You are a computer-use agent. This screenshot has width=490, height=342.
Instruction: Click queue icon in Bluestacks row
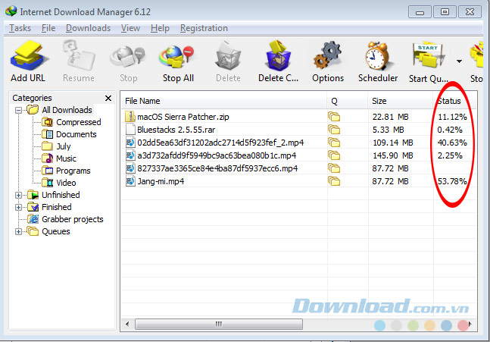[x=334, y=130]
